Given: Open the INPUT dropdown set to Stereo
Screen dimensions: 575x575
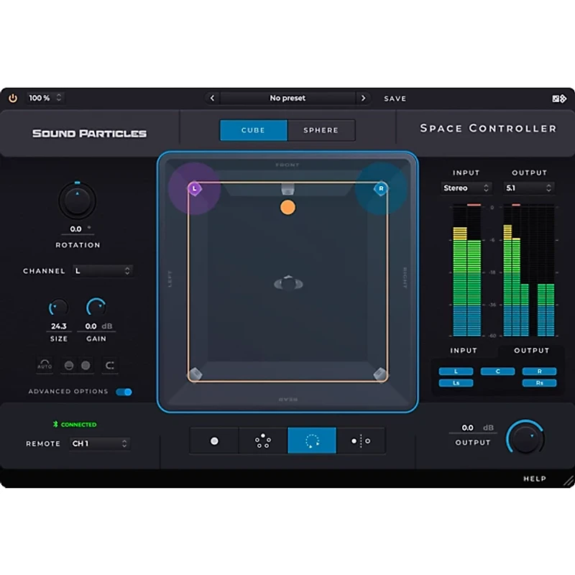Looking at the screenshot, I should pyautogui.click(x=465, y=188).
